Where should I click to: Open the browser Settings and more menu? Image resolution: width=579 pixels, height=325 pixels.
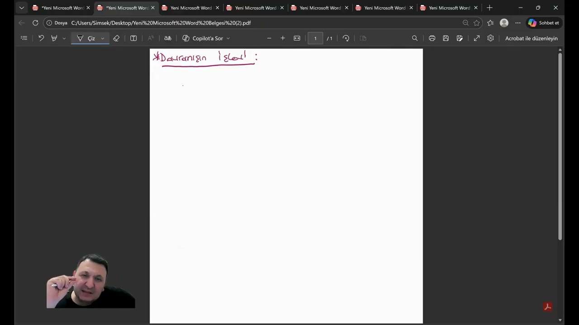[x=518, y=23]
